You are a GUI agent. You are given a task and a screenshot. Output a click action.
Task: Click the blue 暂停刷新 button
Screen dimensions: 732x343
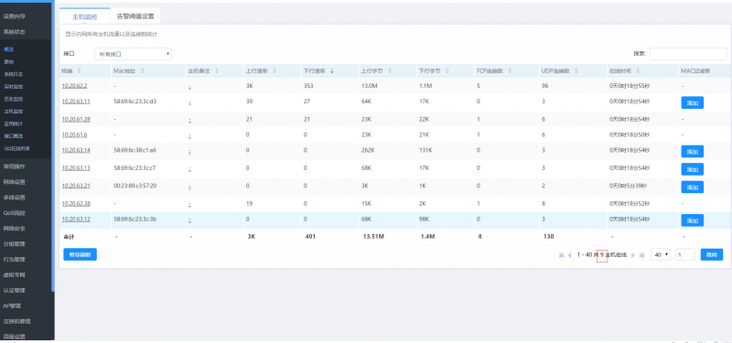[x=80, y=254]
